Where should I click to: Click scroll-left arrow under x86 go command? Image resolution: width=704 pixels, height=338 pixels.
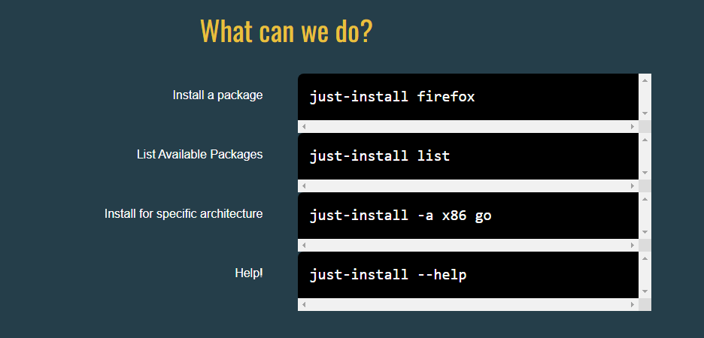pos(304,246)
